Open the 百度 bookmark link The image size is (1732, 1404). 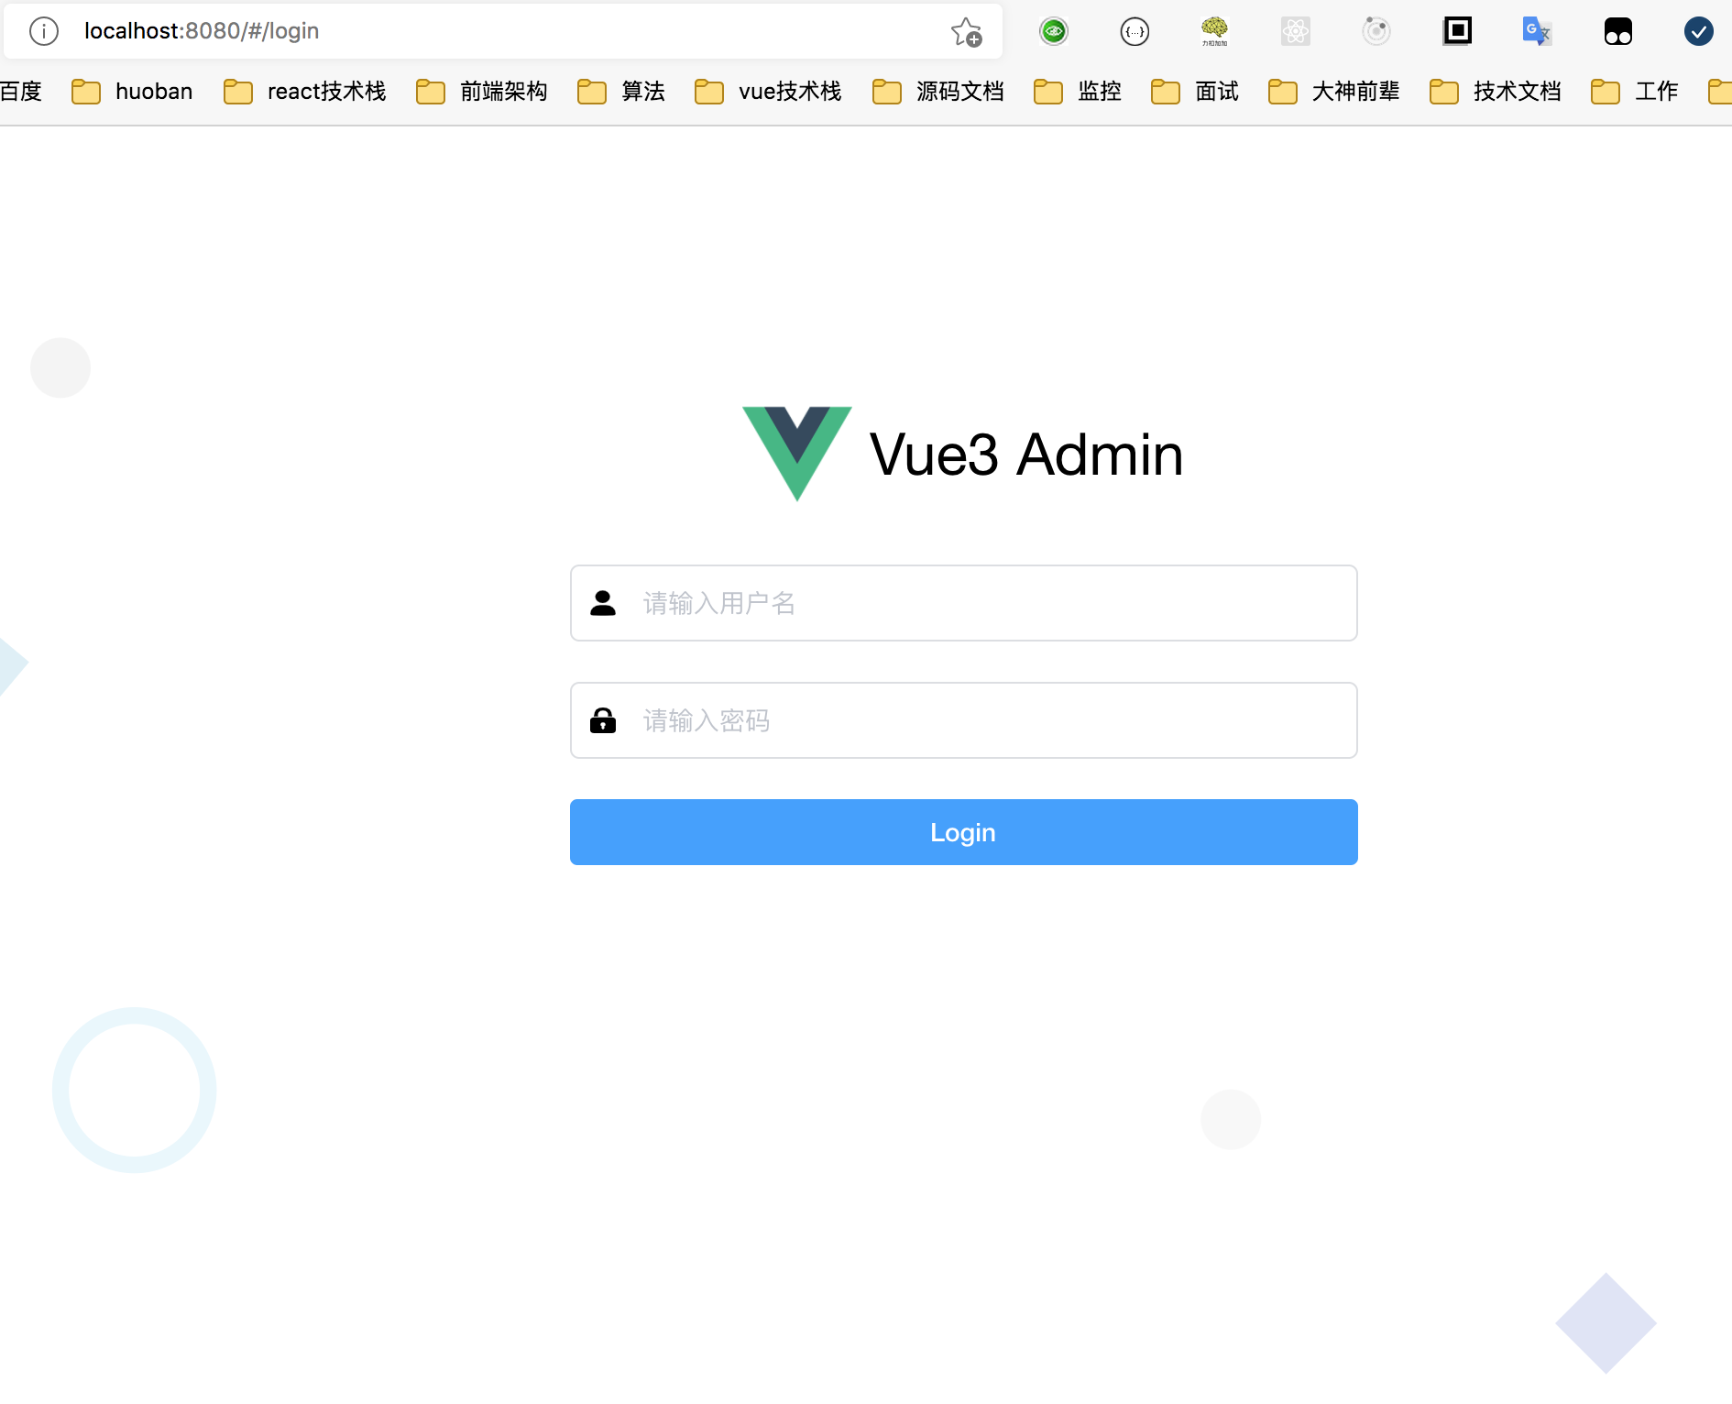21,92
